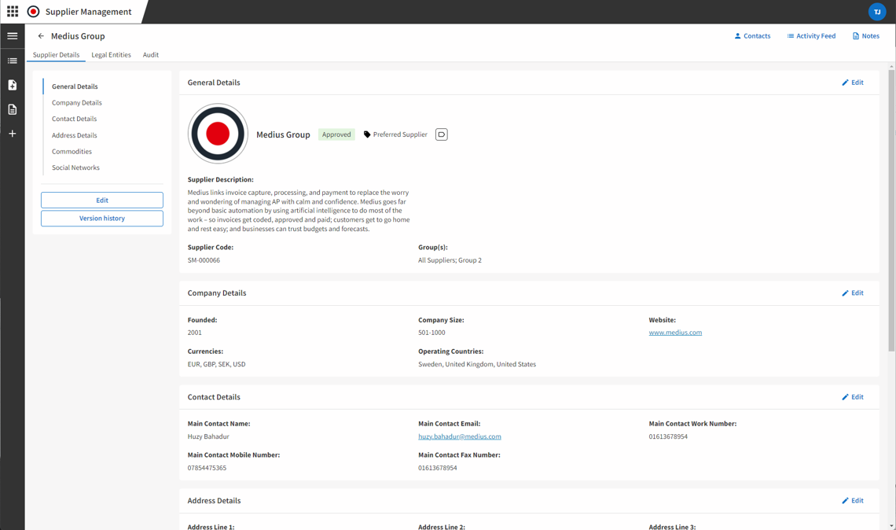Image resolution: width=896 pixels, height=530 pixels.
Task: Switch to the Legal Entities tab
Action: (111, 55)
